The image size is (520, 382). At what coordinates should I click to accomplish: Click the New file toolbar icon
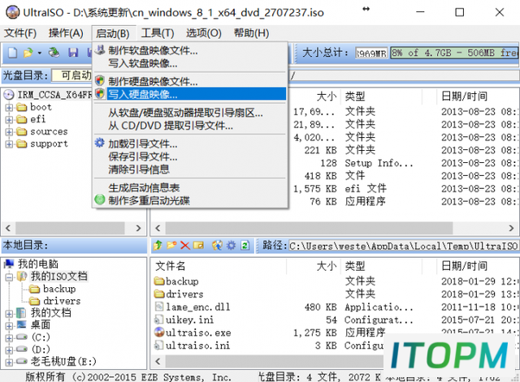[12, 53]
